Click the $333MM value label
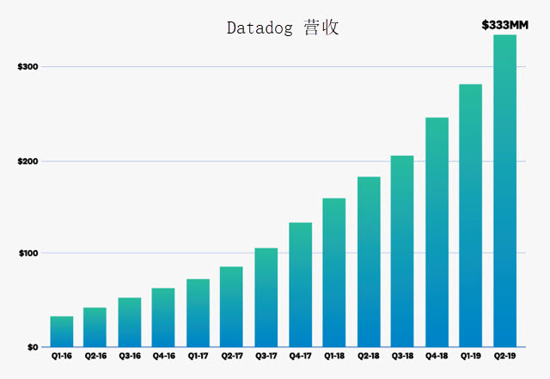This screenshot has width=550, height=379. click(504, 25)
